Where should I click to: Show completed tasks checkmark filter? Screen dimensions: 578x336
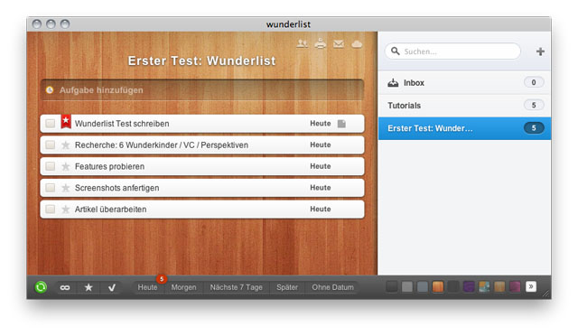[112, 287]
